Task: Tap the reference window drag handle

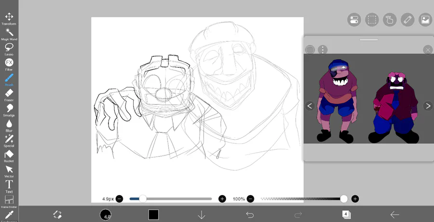Action: [369, 40]
